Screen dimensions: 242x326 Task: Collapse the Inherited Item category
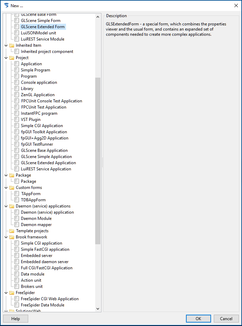[6, 45]
